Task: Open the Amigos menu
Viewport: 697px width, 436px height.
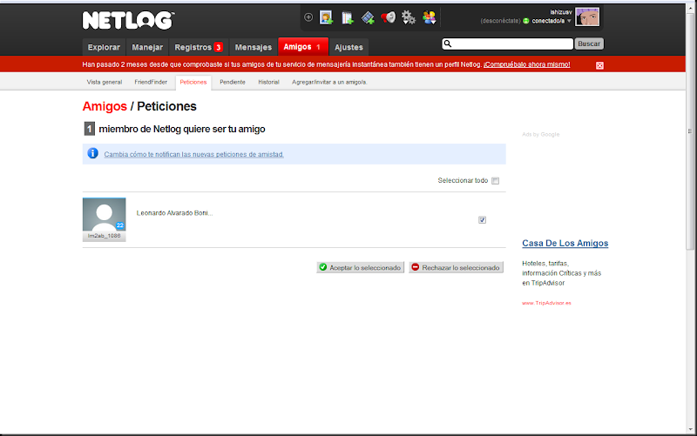Action: [303, 47]
